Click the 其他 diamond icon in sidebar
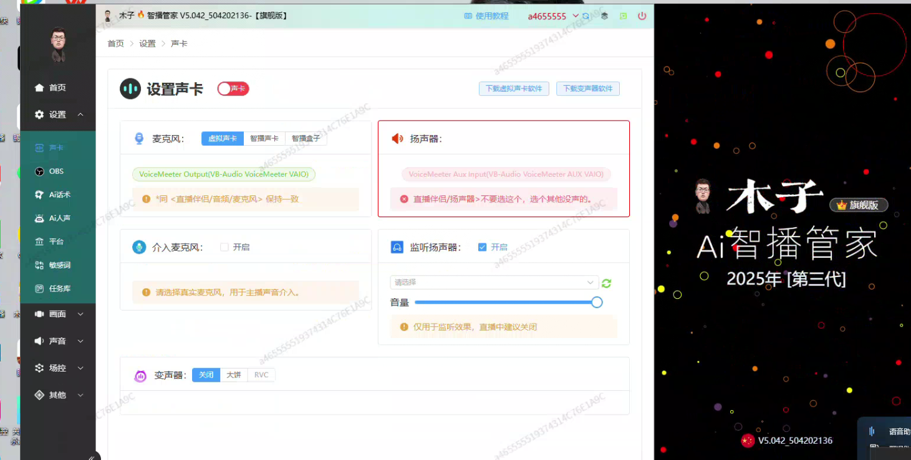The image size is (911, 460). pyautogui.click(x=39, y=395)
